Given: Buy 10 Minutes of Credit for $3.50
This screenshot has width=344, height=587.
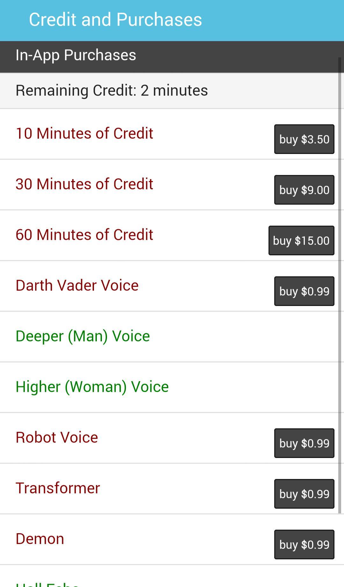Looking at the screenshot, I should click(304, 139).
